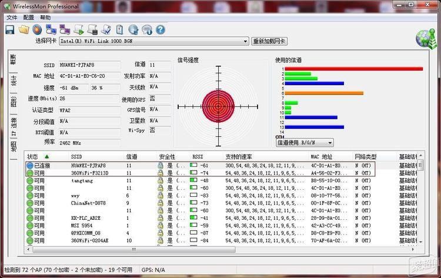
Task: Click the blue channel 13 usage bar
Action: coord(315,127)
